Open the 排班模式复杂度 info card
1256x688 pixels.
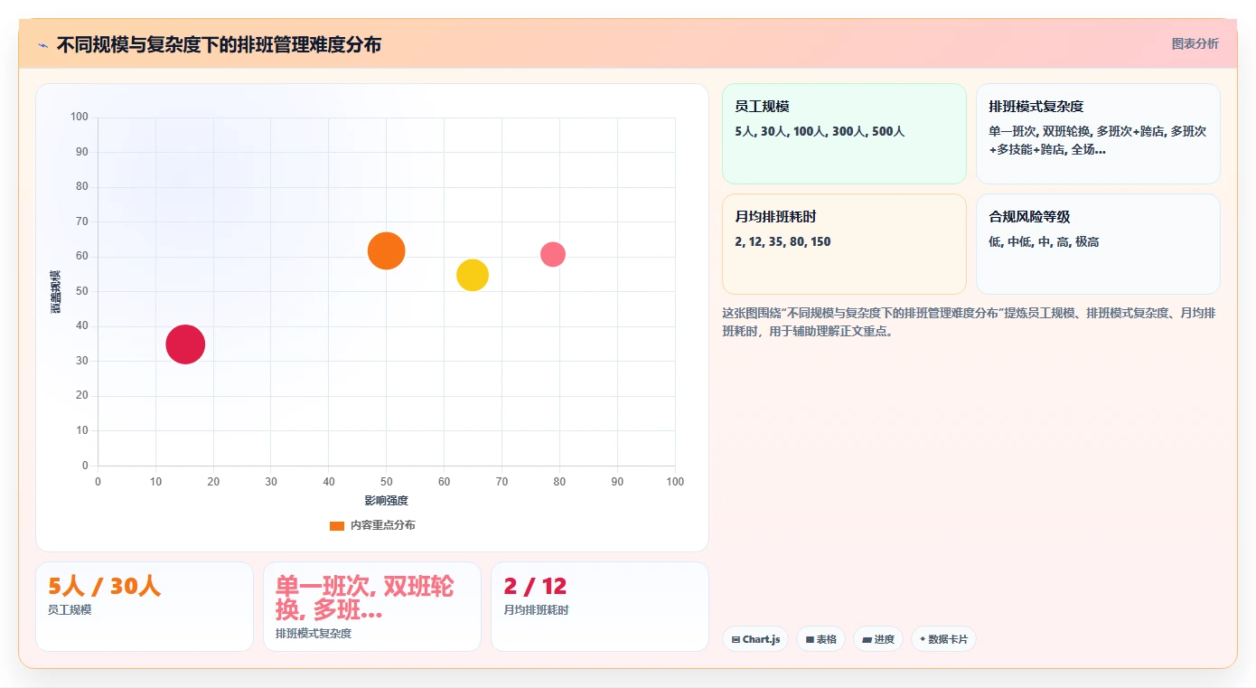1098,134
